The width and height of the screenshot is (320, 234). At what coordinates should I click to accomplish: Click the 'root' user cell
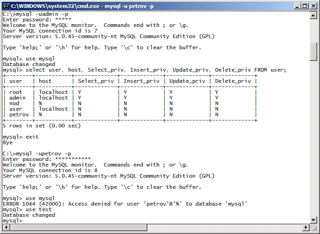(16, 92)
